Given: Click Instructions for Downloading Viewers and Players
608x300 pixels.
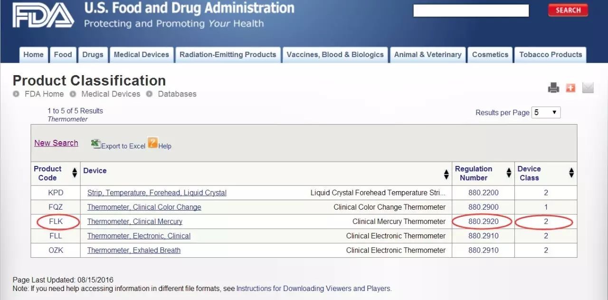Looking at the screenshot, I should (x=314, y=289).
